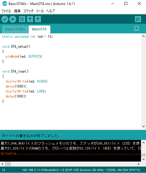Click the Save sketch down-arrow icon
This screenshot has height=173, width=146.
pyautogui.click(x=38, y=19)
